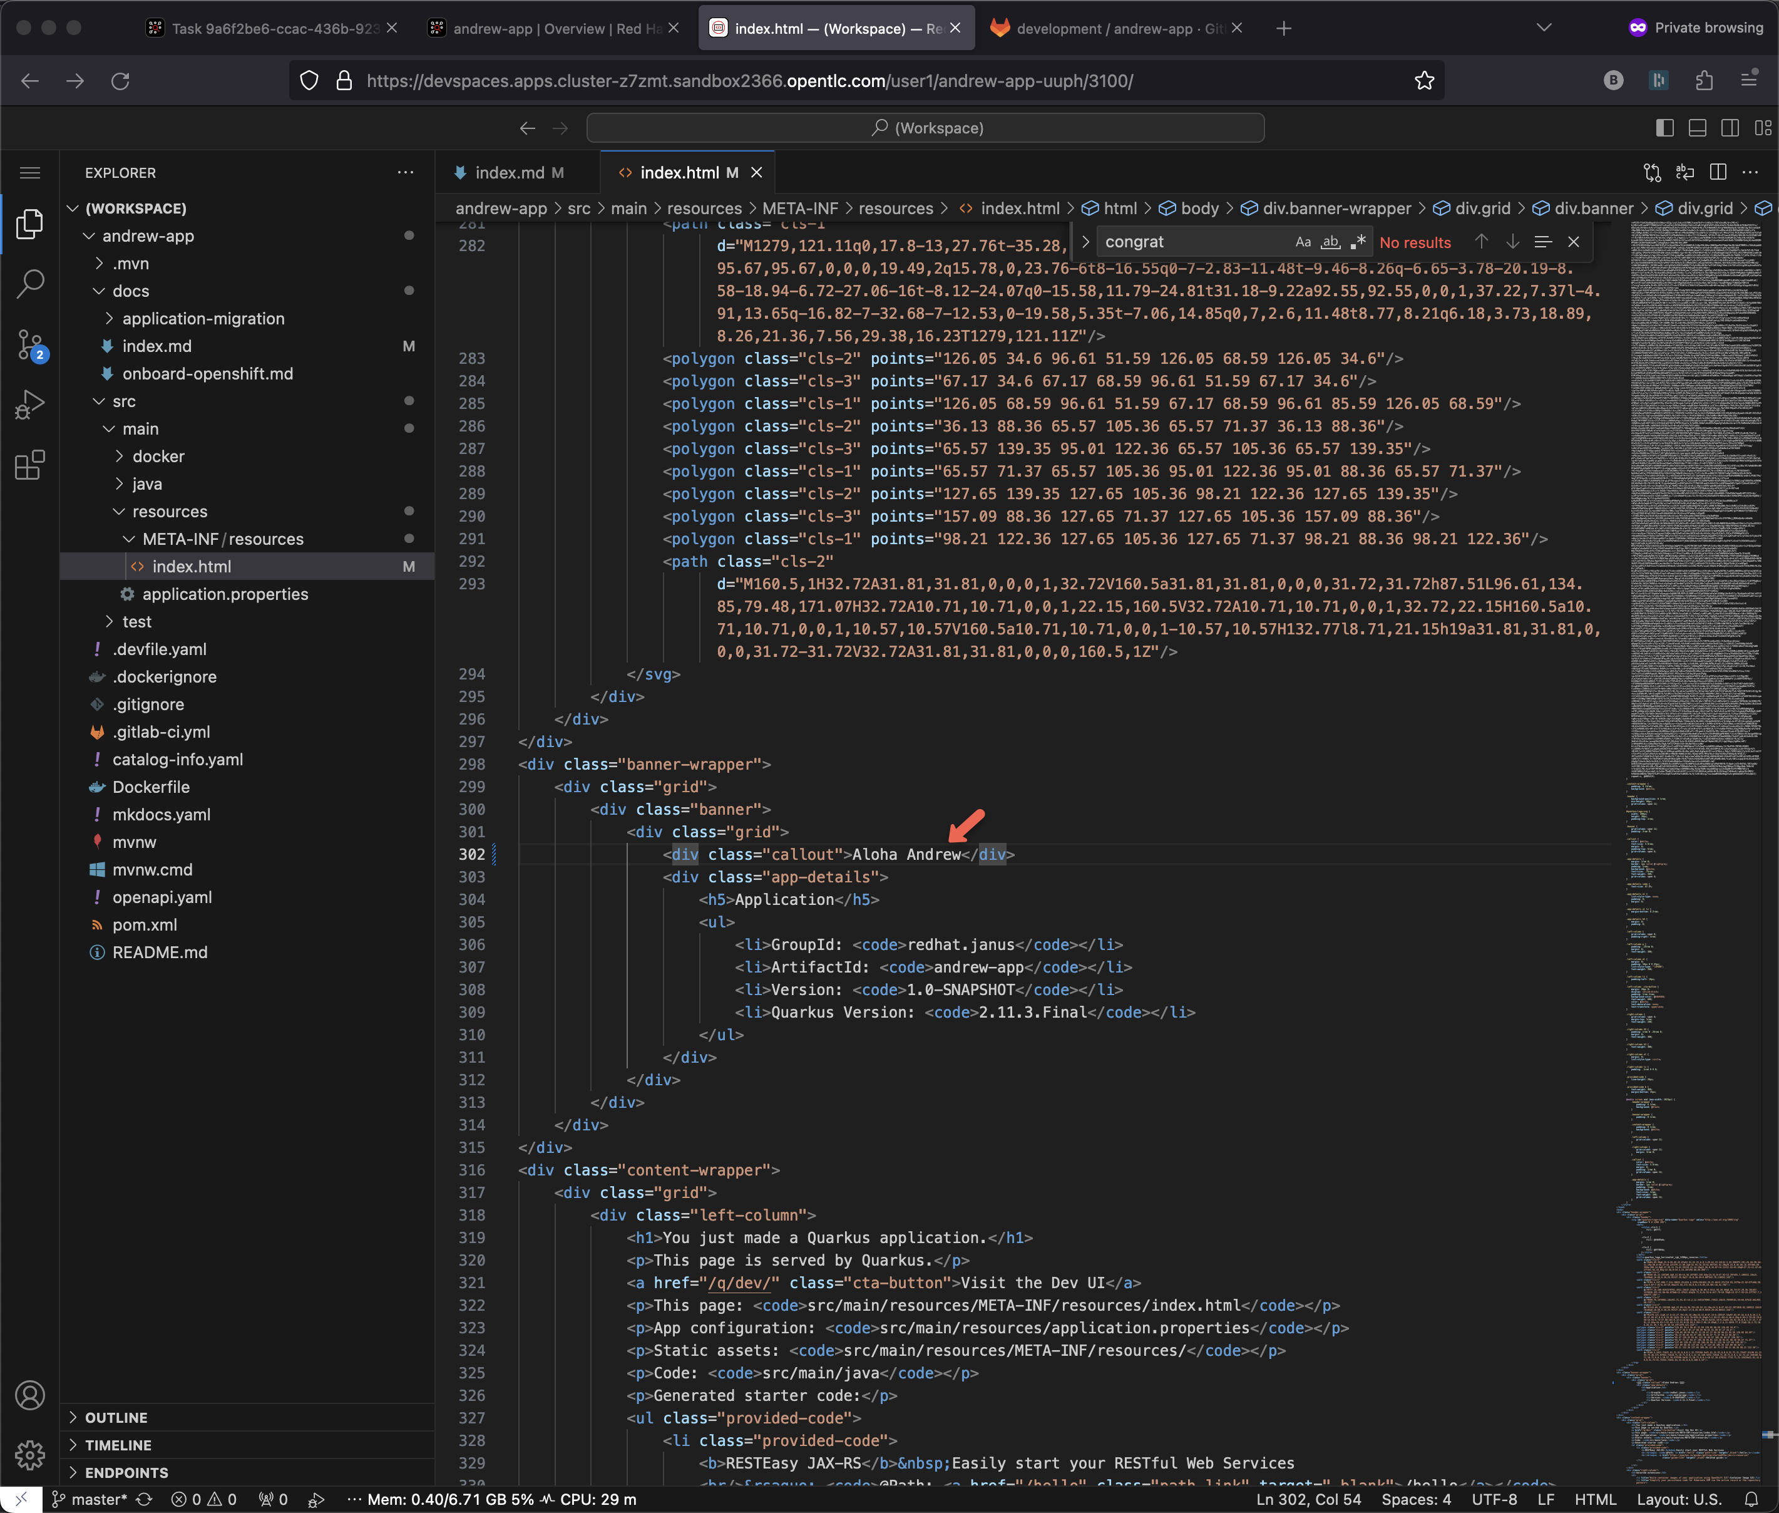Click the notifications bell in status bar
This screenshot has width=1779, height=1513.
(x=1751, y=1499)
